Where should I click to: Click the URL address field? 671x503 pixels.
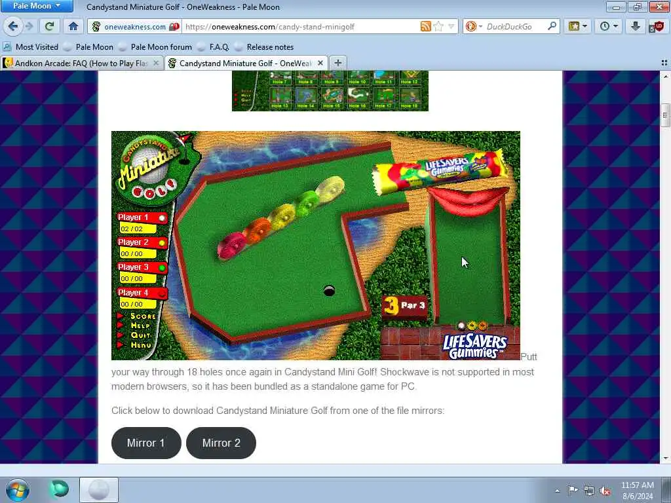(299, 26)
